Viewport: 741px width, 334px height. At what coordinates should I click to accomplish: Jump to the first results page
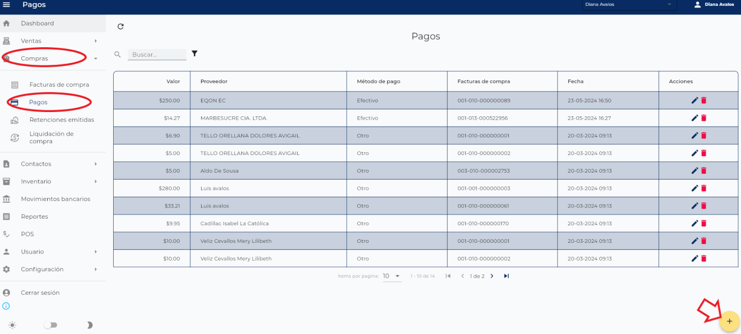tap(448, 276)
